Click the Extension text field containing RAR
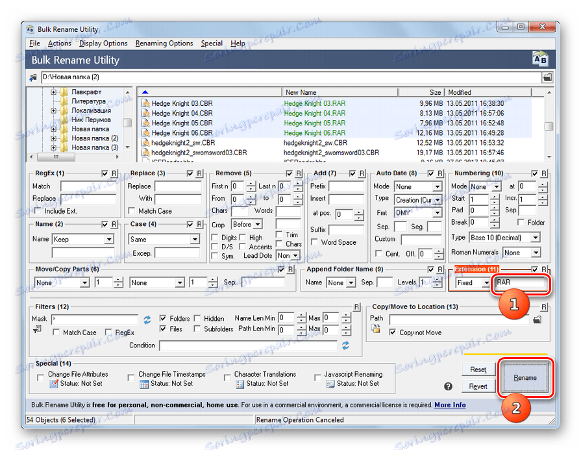The image size is (581, 450). tap(520, 282)
